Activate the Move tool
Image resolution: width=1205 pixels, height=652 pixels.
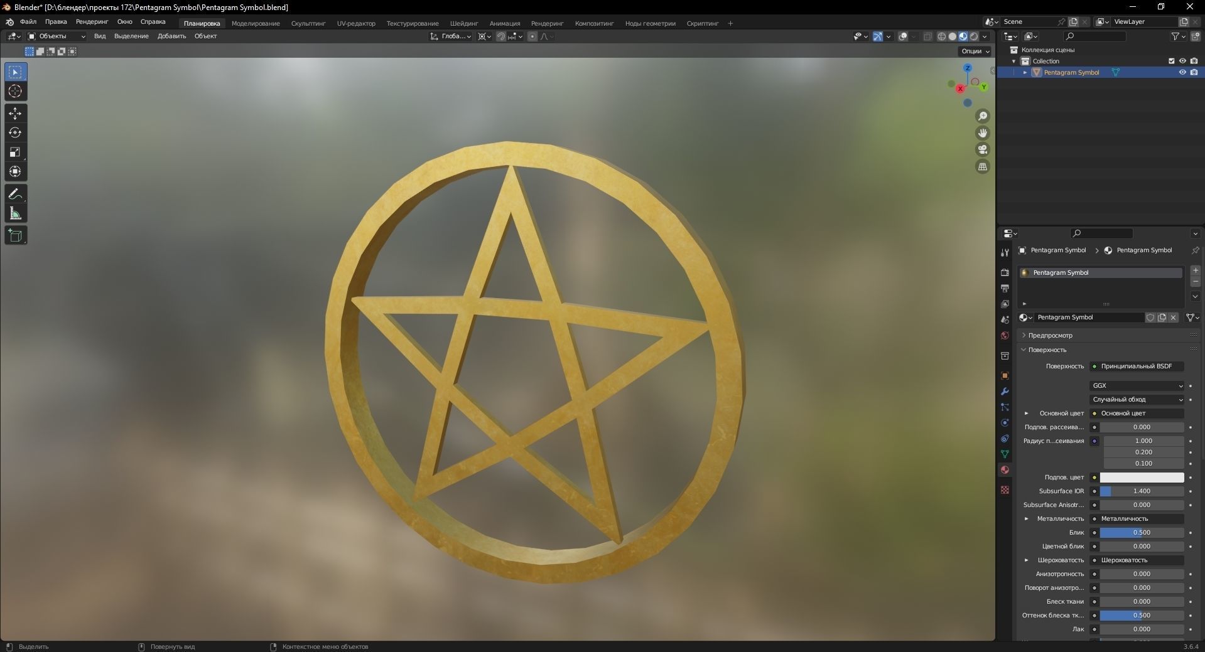point(15,114)
